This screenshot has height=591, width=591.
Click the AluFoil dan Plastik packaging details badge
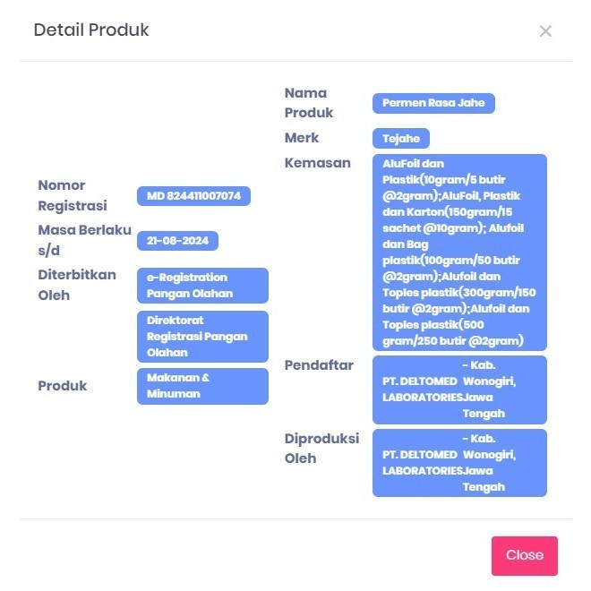(x=459, y=253)
